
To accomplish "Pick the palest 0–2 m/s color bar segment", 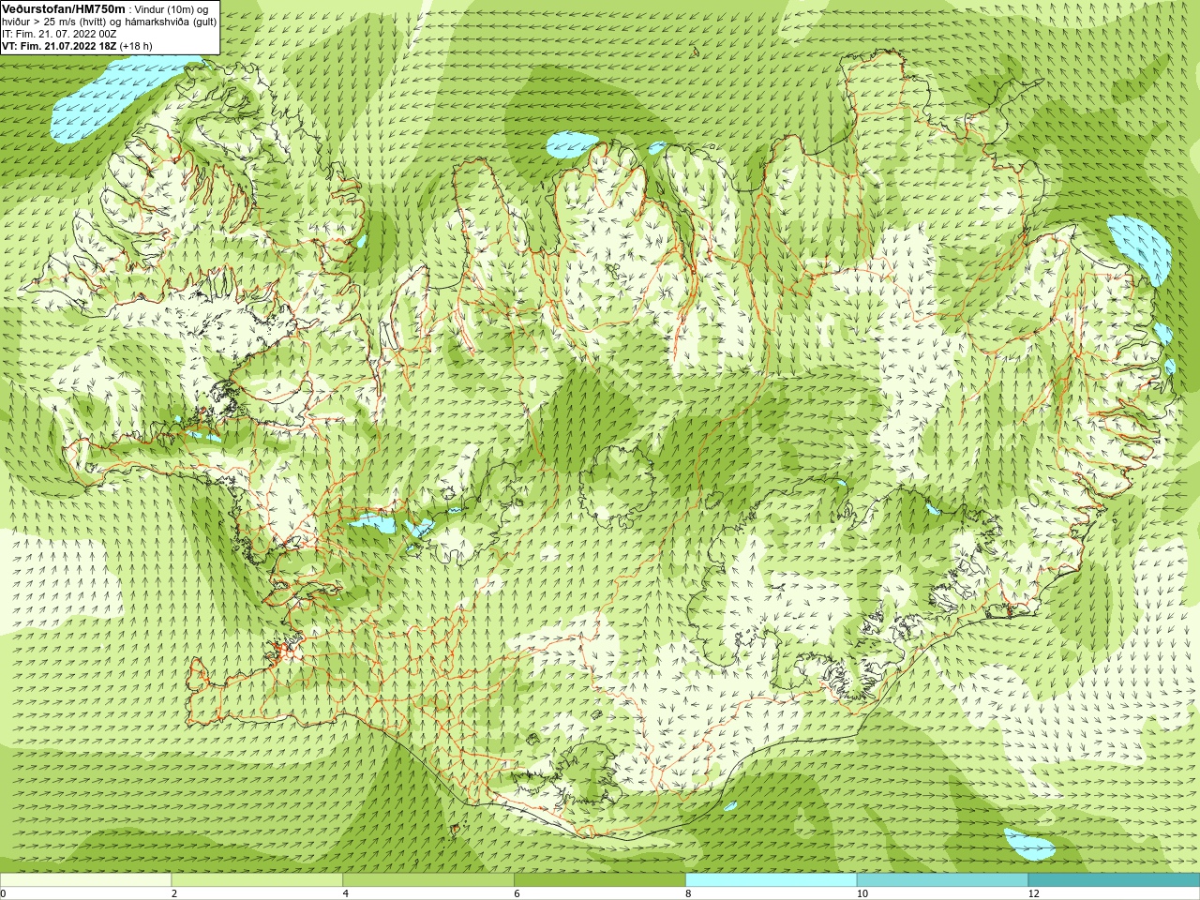I will point(85,880).
